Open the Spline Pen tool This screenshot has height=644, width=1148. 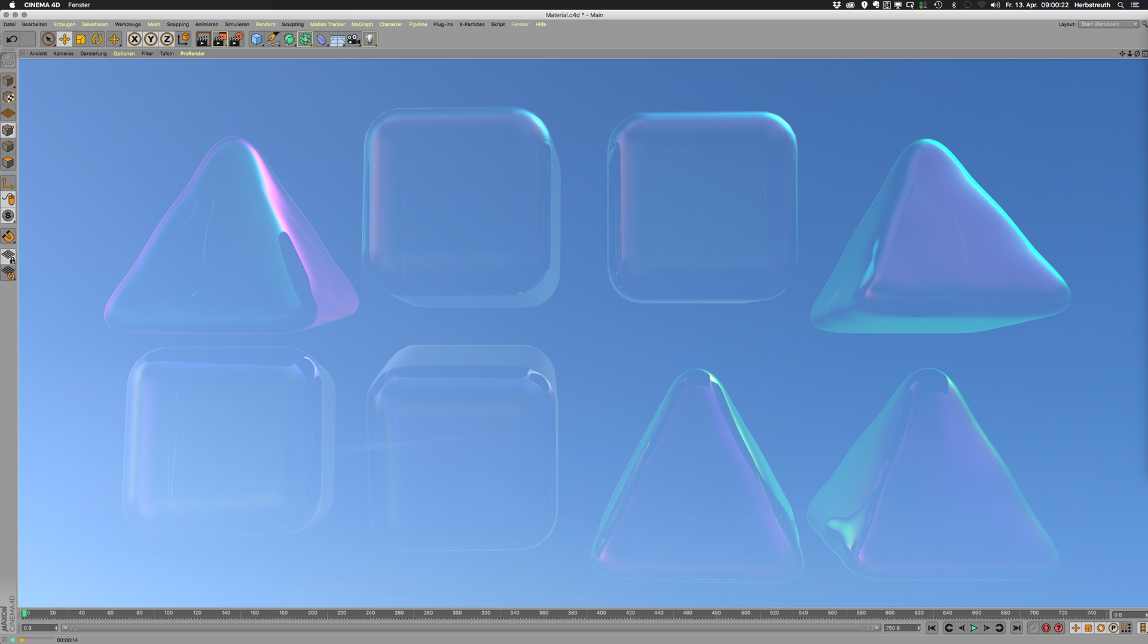point(273,39)
